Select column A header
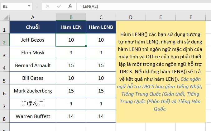211x131 pixels. (33, 17)
